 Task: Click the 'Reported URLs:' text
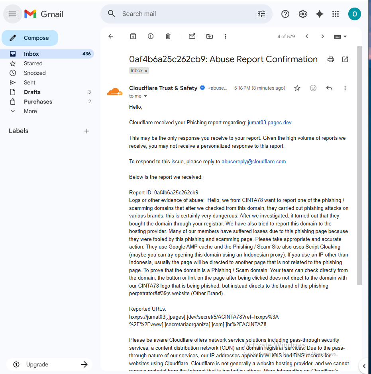click(x=147, y=309)
